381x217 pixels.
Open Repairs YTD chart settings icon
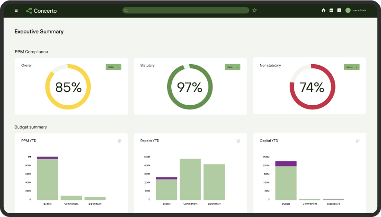[x=239, y=141]
